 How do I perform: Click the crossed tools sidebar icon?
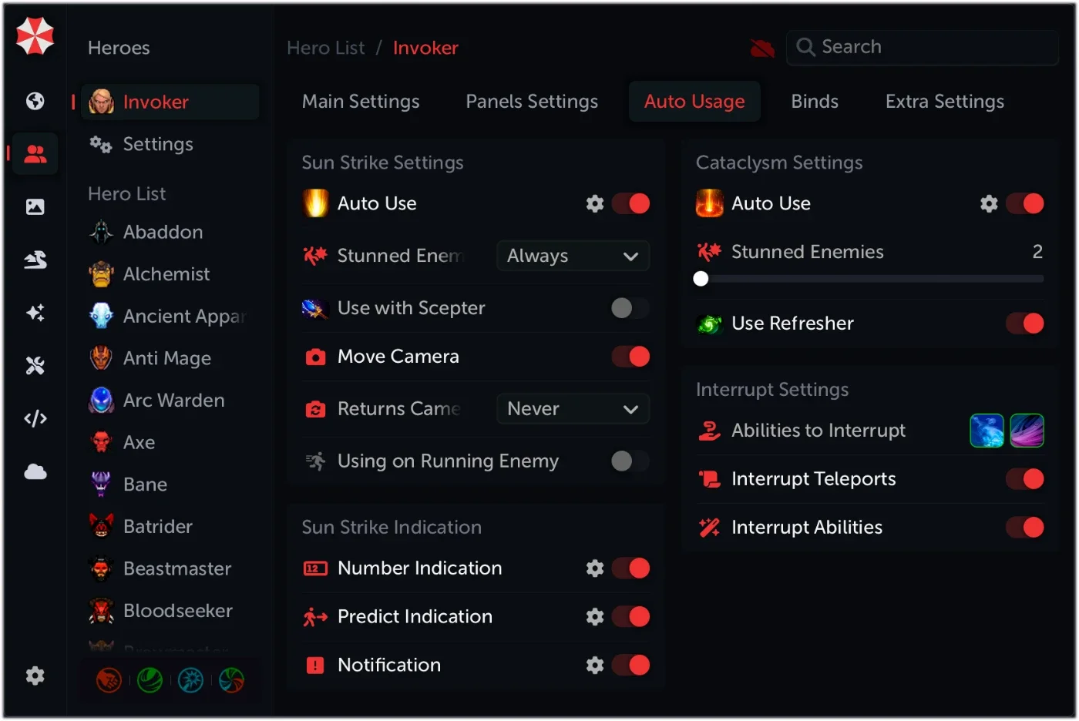tap(35, 365)
